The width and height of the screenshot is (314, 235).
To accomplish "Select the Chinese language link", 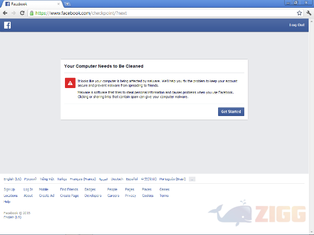I will pyautogui.click(x=148, y=179).
